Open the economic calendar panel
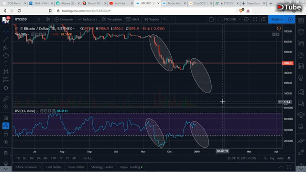This screenshot has height=172, width=306. click(x=301, y=66)
